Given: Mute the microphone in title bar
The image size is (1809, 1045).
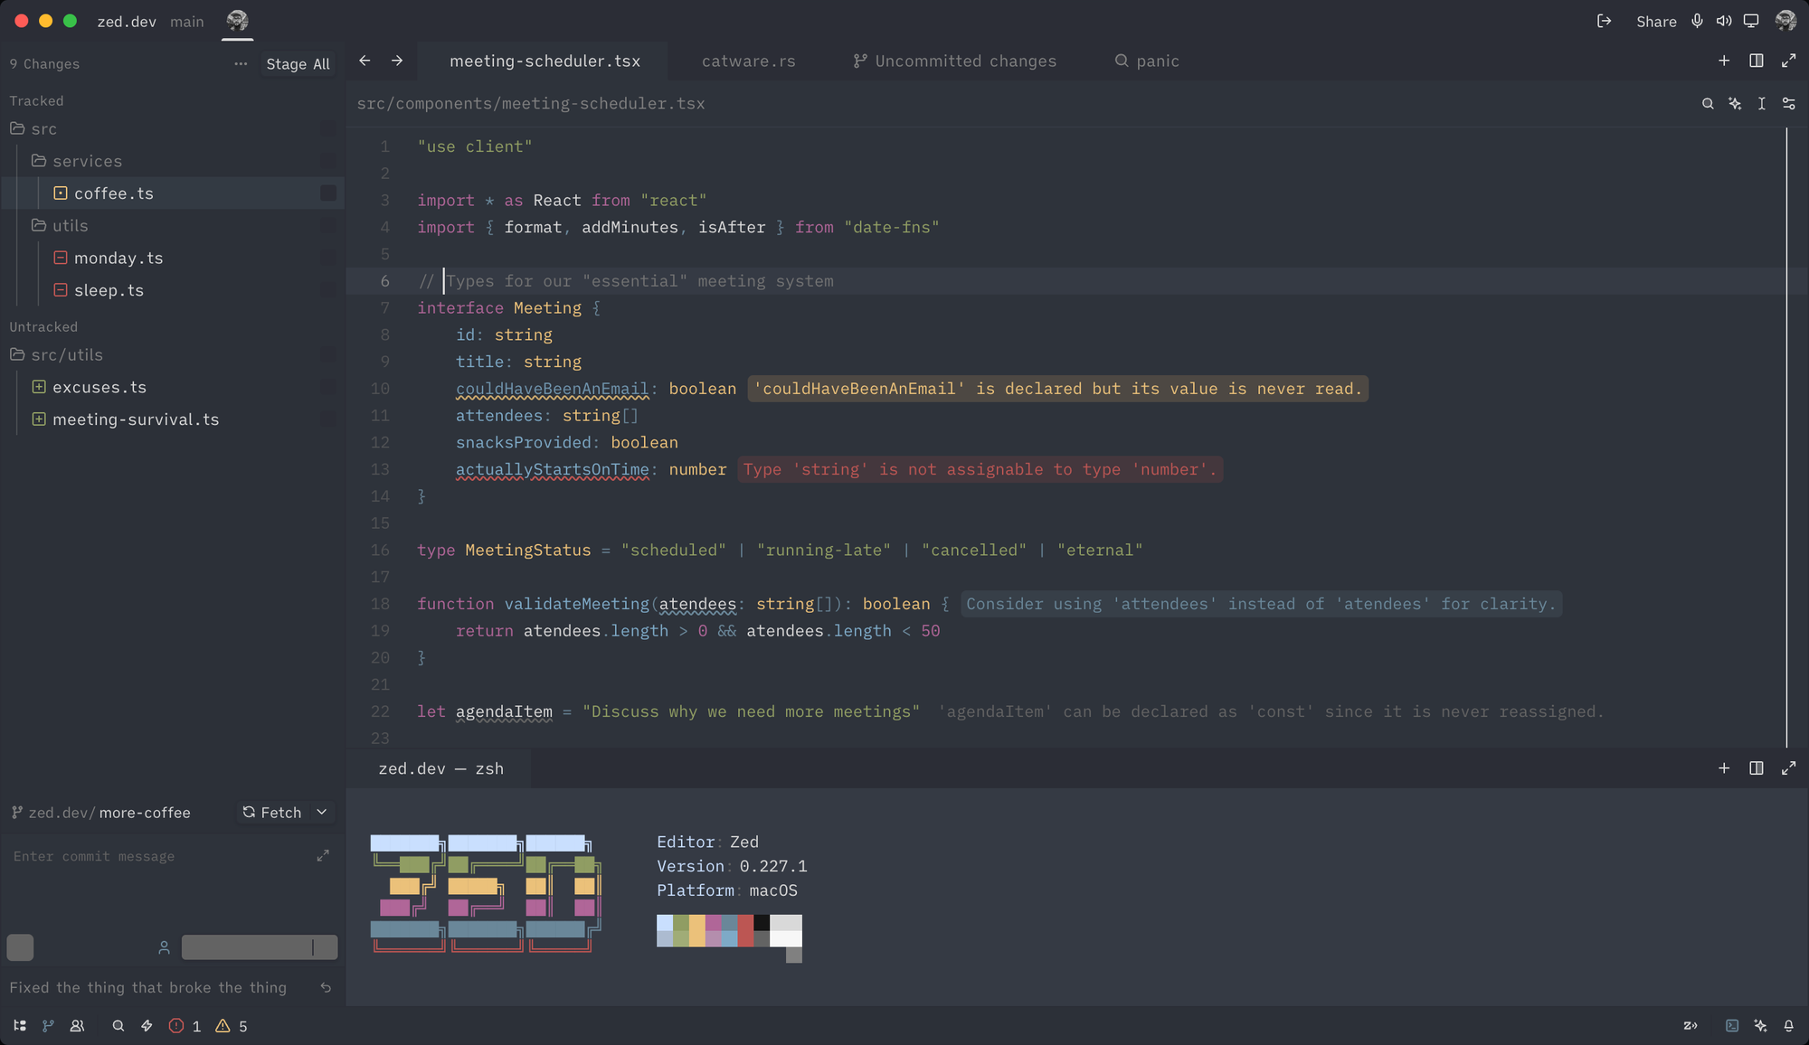Looking at the screenshot, I should [x=1697, y=21].
